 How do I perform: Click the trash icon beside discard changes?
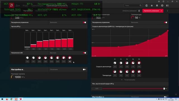pyautogui.click(x=139, y=11)
